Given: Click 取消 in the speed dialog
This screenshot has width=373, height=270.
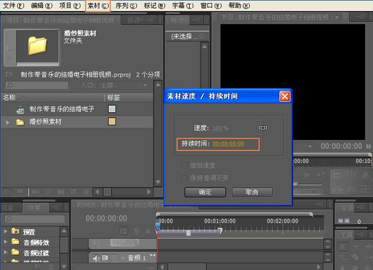Looking at the screenshot, I should (x=252, y=192).
